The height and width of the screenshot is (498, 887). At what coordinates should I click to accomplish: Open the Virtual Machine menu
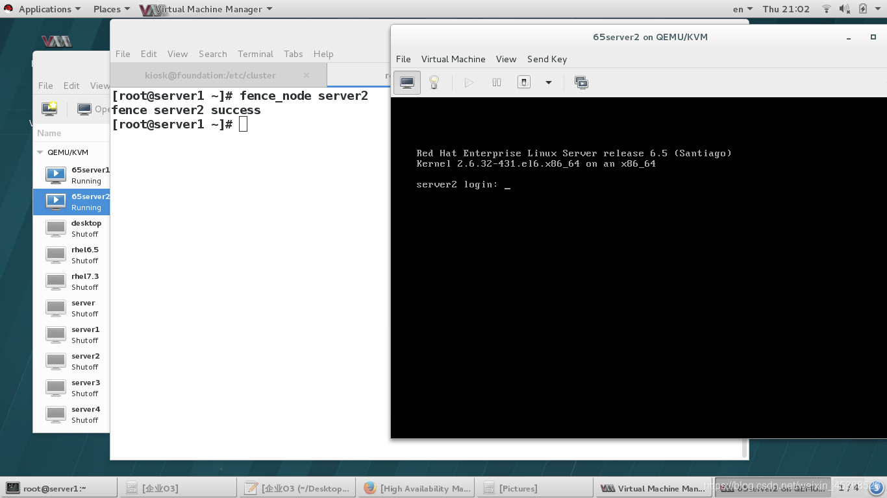(453, 59)
